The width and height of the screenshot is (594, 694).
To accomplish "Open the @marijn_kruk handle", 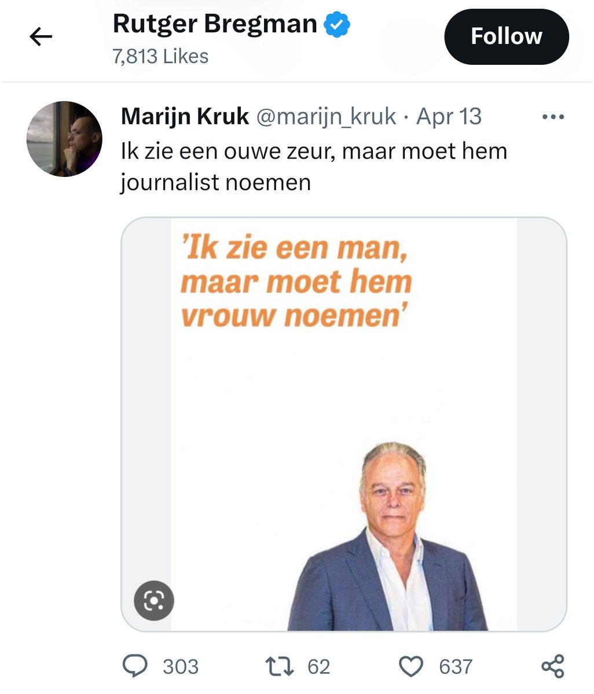I will coord(326,117).
